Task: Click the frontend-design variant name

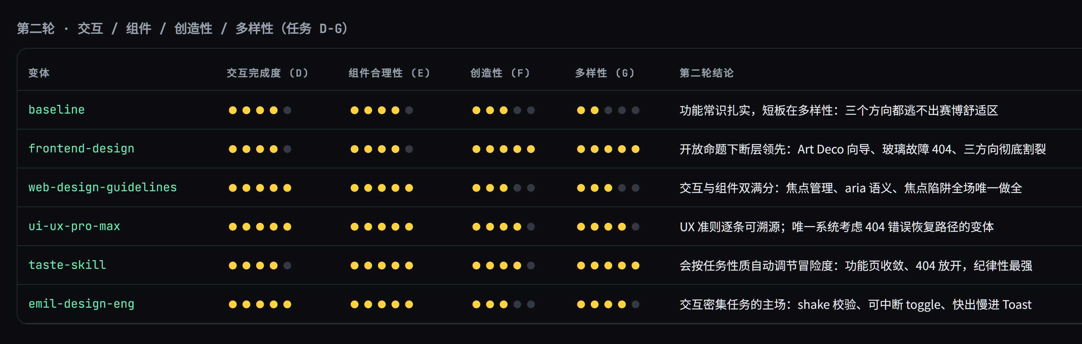Action: 81,148
